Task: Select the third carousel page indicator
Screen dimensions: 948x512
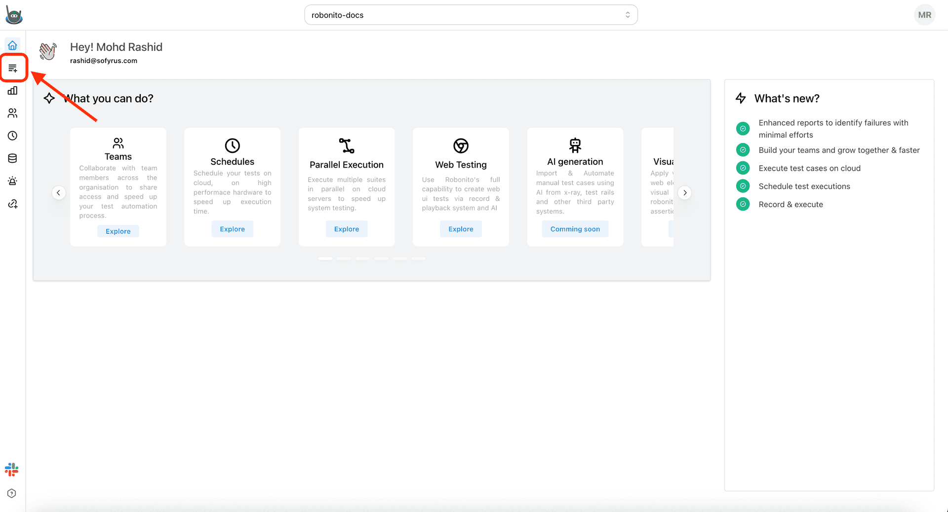Action: [x=362, y=258]
